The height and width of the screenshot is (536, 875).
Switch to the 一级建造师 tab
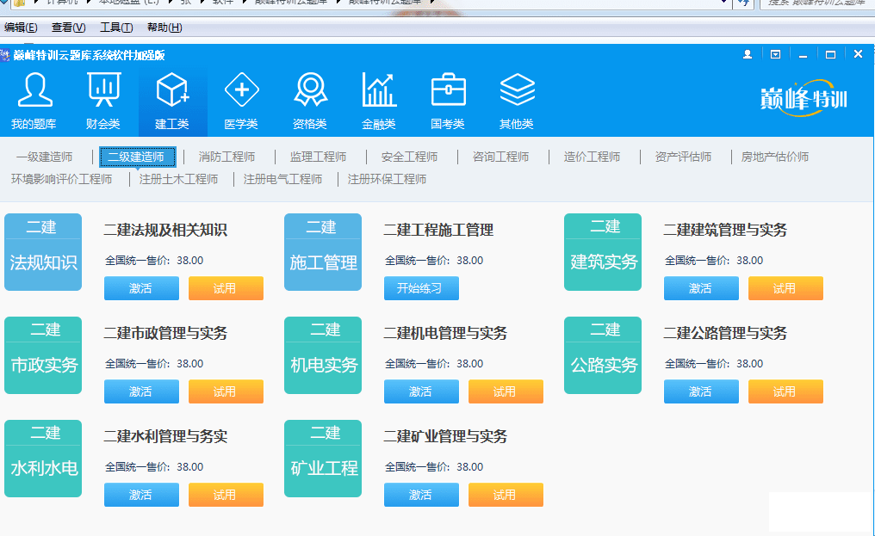tap(44, 157)
